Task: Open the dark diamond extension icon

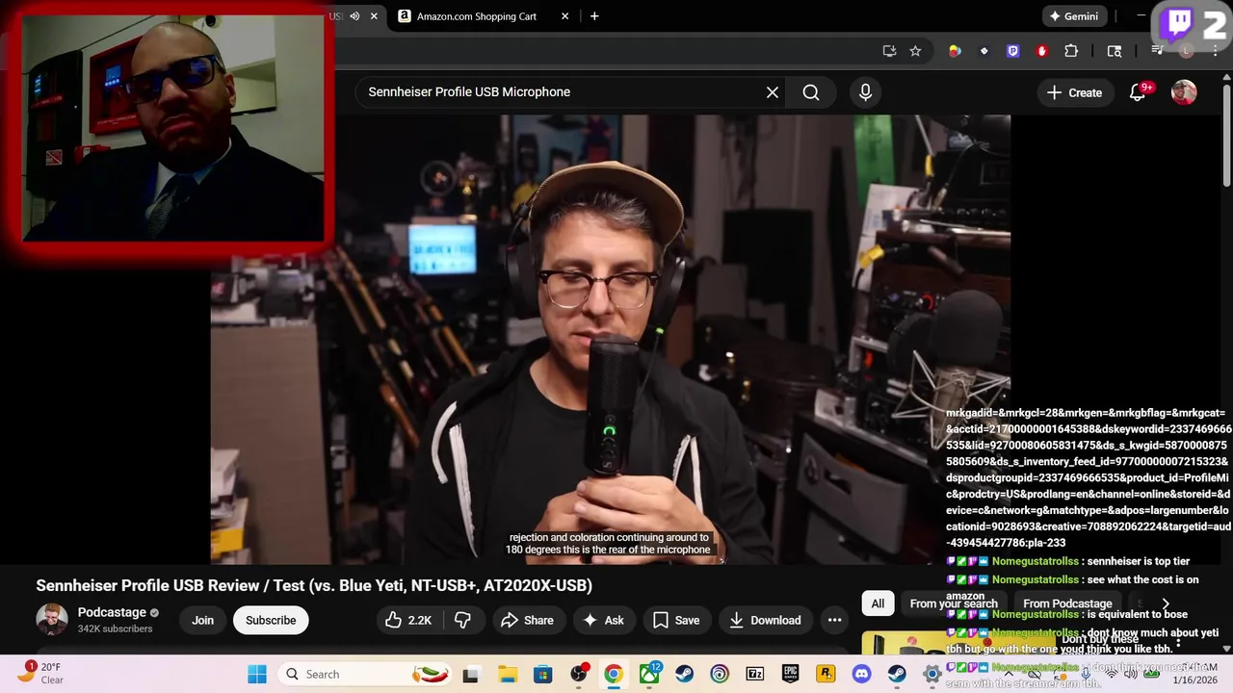Action: click(x=984, y=51)
